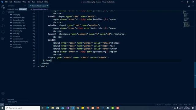Click the feedback icon in status bar

[x=190, y=105]
